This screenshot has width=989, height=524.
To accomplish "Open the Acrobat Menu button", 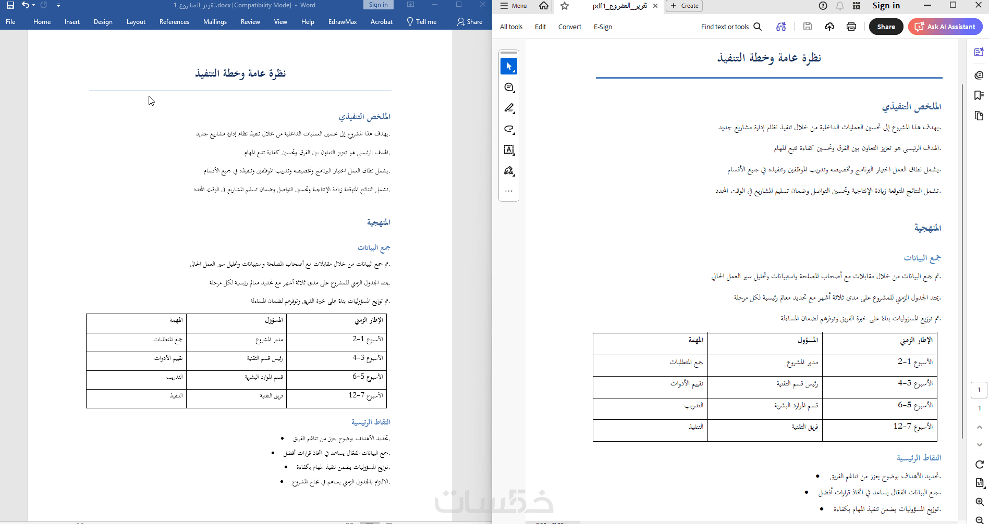I will point(514,6).
